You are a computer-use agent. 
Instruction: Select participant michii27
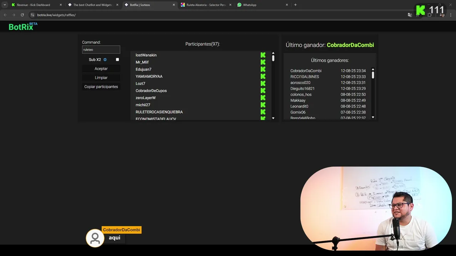(x=143, y=105)
